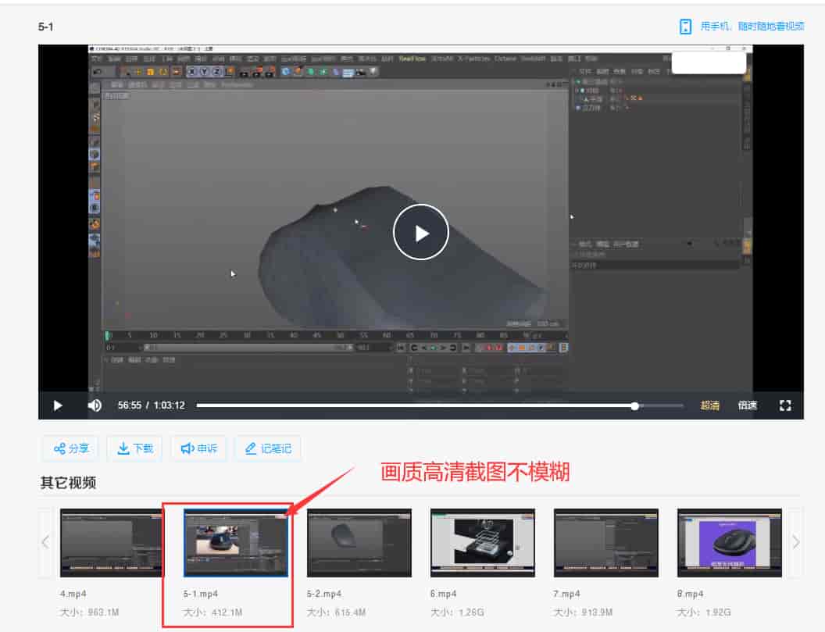Select the 5-2.mp4 video thumbnail
The height and width of the screenshot is (632, 825).
point(359,542)
